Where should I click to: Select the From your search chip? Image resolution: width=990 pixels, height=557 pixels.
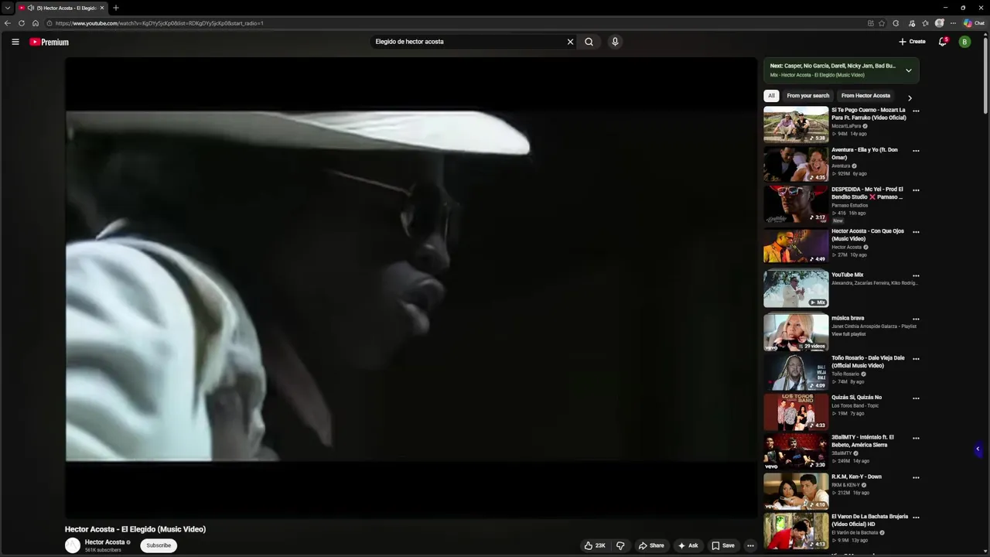pyautogui.click(x=807, y=96)
